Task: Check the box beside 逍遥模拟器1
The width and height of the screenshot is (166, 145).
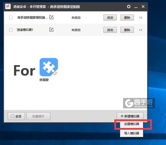Action: [11, 30]
